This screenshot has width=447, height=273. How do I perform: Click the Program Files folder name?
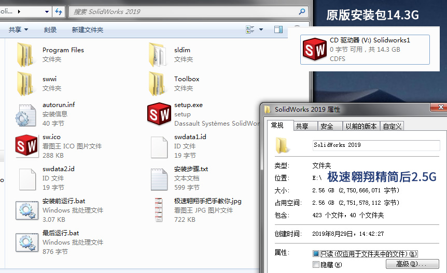63,50
